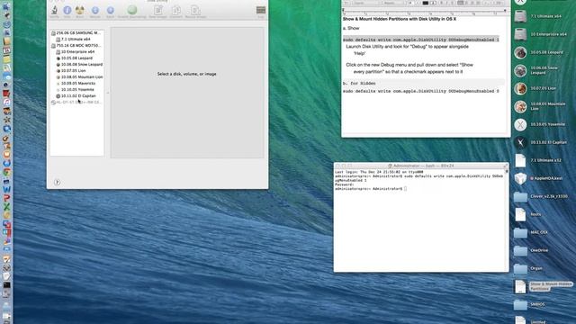This screenshot has width=576, height=324.
Task: Click the Terminal window title bar
Action: click(421, 166)
